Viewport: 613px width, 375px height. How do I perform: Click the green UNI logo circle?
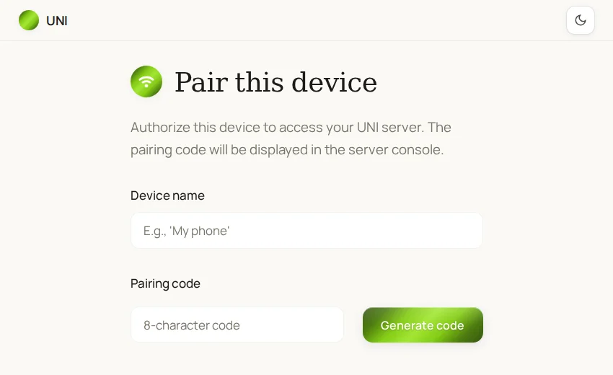click(29, 20)
